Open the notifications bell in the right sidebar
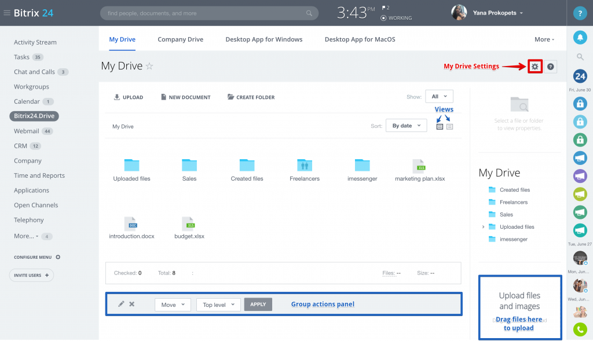The width and height of the screenshot is (593, 341). 580,37
